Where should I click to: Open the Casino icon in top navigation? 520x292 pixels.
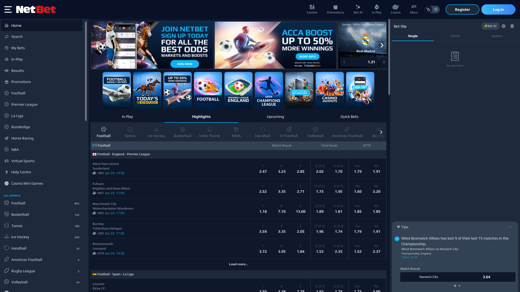(396, 9)
